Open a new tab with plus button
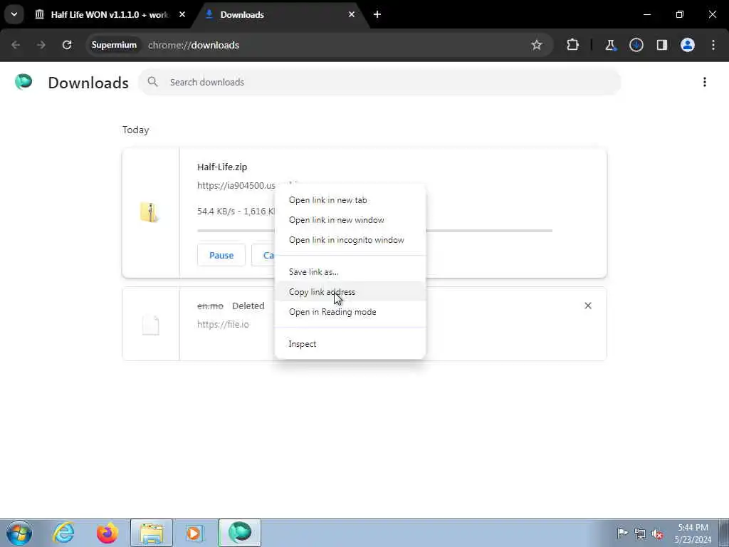Screen dimensions: 729x547 pos(377,14)
